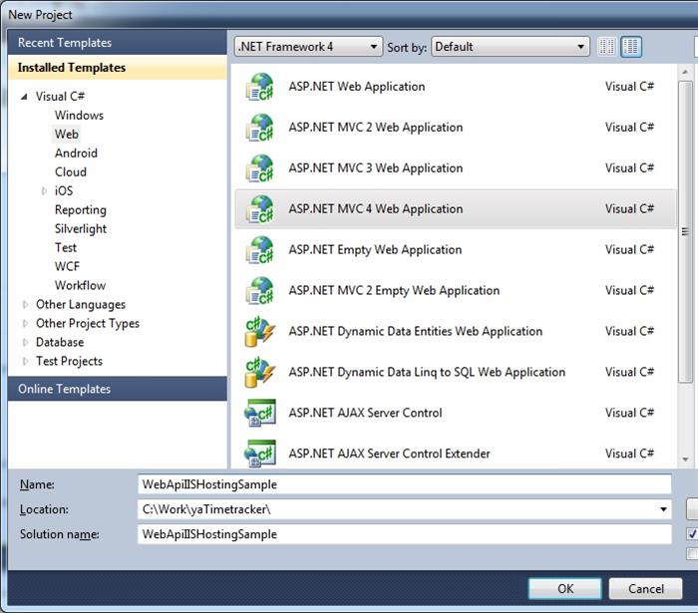Click the ASP.NET MVC 2 Empty Web Application icon
The width and height of the screenshot is (698, 613).
pyautogui.click(x=260, y=291)
